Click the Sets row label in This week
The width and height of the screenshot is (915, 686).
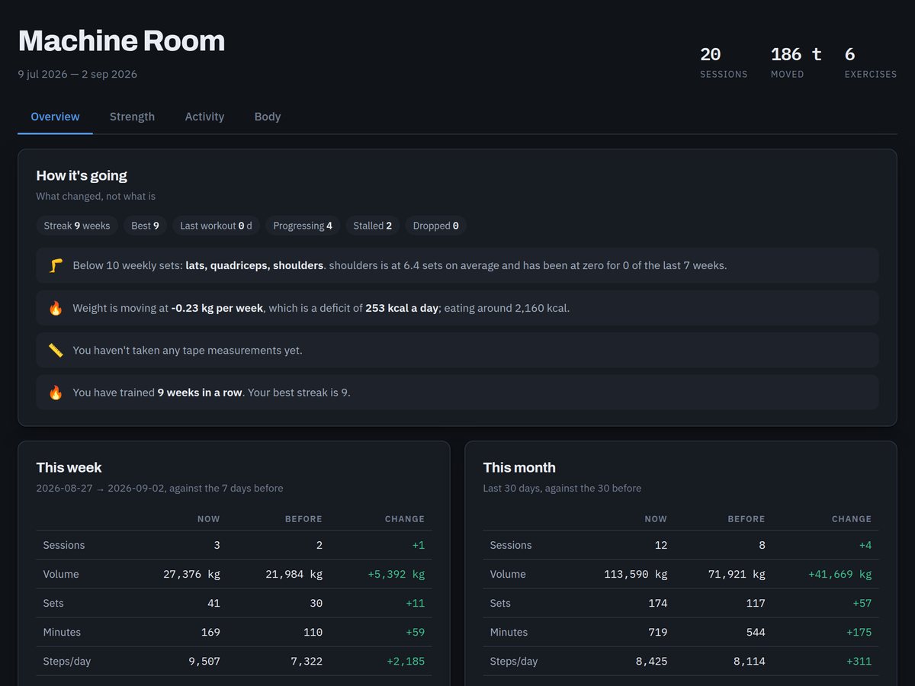click(53, 603)
